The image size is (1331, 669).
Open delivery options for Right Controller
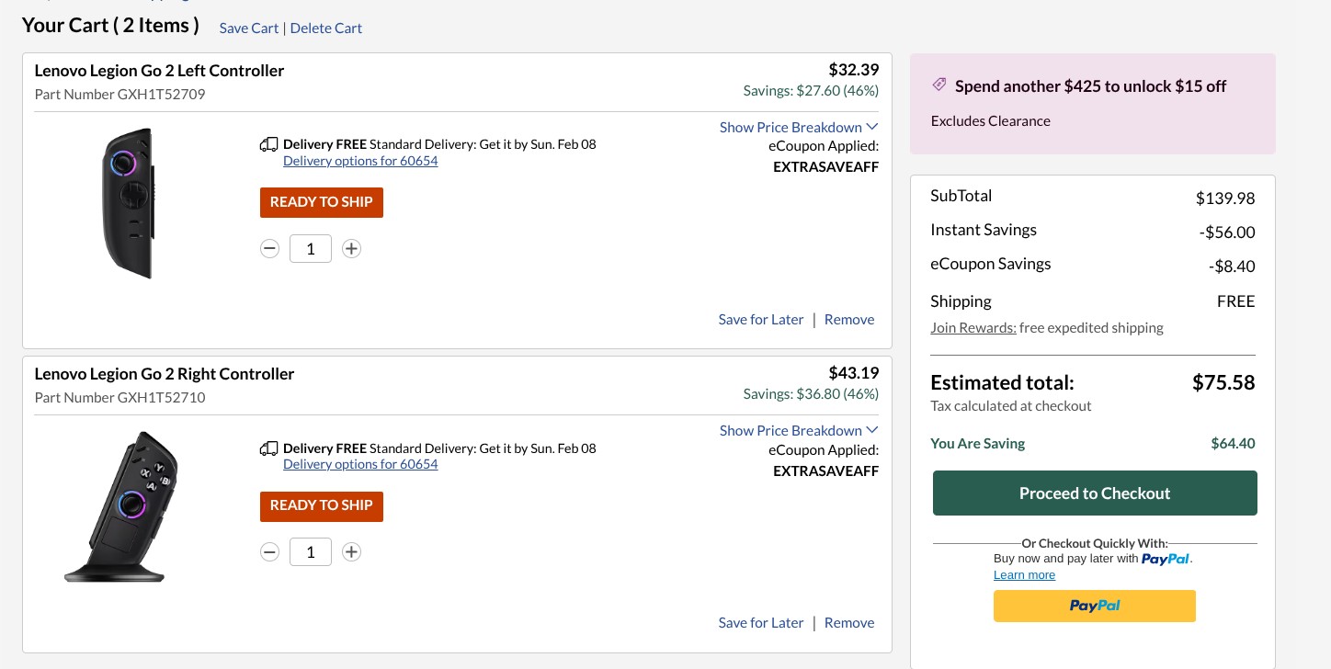(x=360, y=464)
